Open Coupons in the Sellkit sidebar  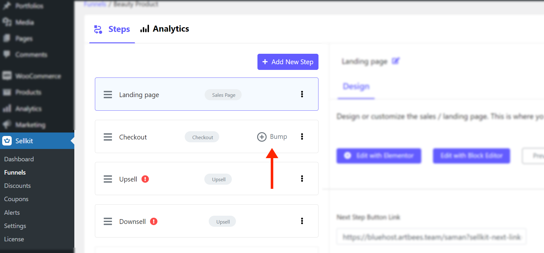tap(16, 199)
